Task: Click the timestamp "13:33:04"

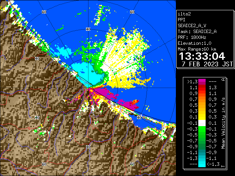Action: tap(202, 56)
